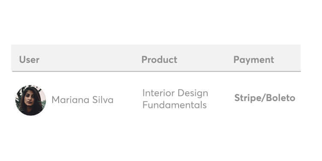Sort the table by Product column
The width and height of the screenshot is (322, 161).
coord(159,60)
